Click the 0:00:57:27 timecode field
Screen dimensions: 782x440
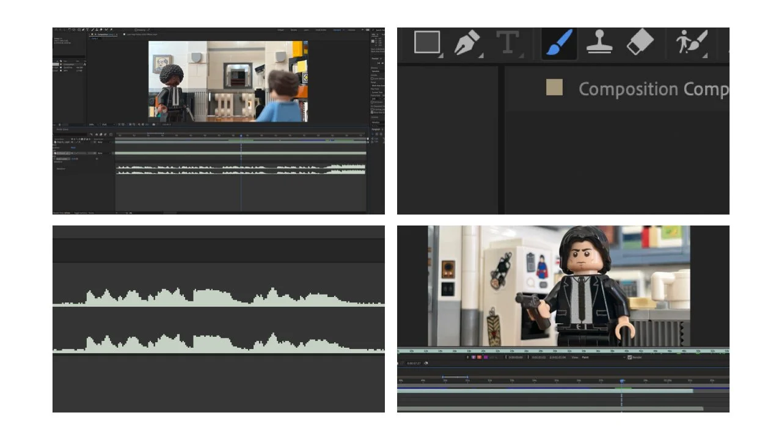coord(414,363)
